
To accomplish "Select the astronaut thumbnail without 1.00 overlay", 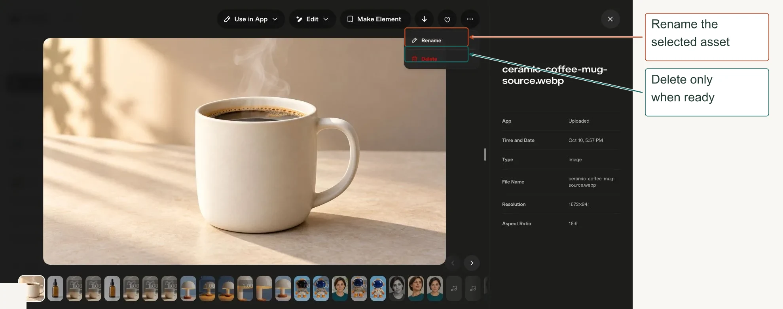I will point(378,288).
